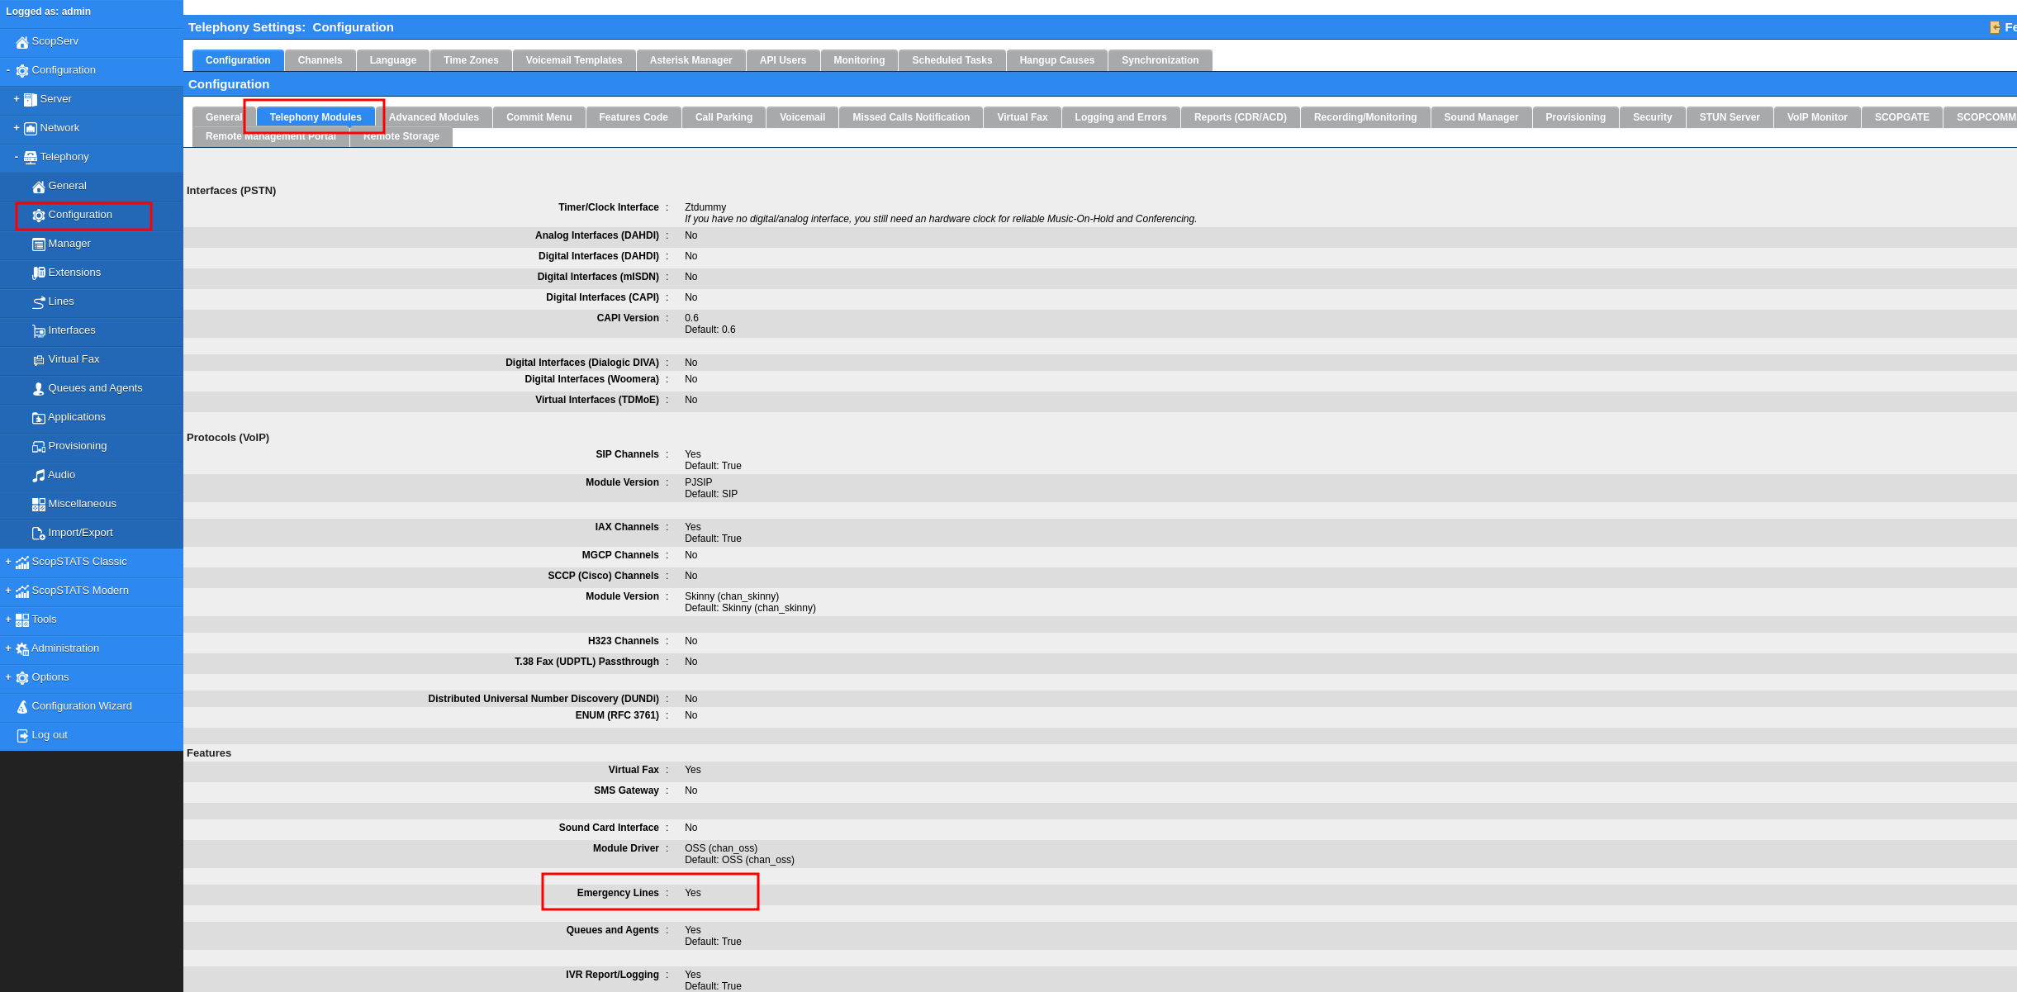Click the ScopSTATS Modern chart icon

coord(22,591)
